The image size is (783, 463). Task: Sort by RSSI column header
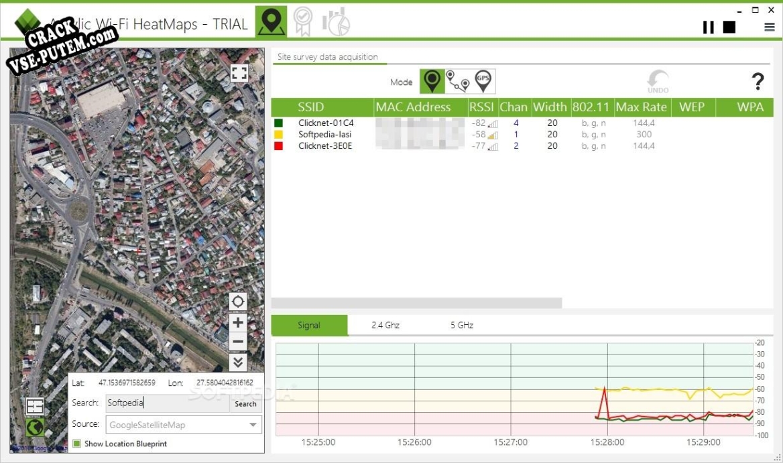pos(482,107)
